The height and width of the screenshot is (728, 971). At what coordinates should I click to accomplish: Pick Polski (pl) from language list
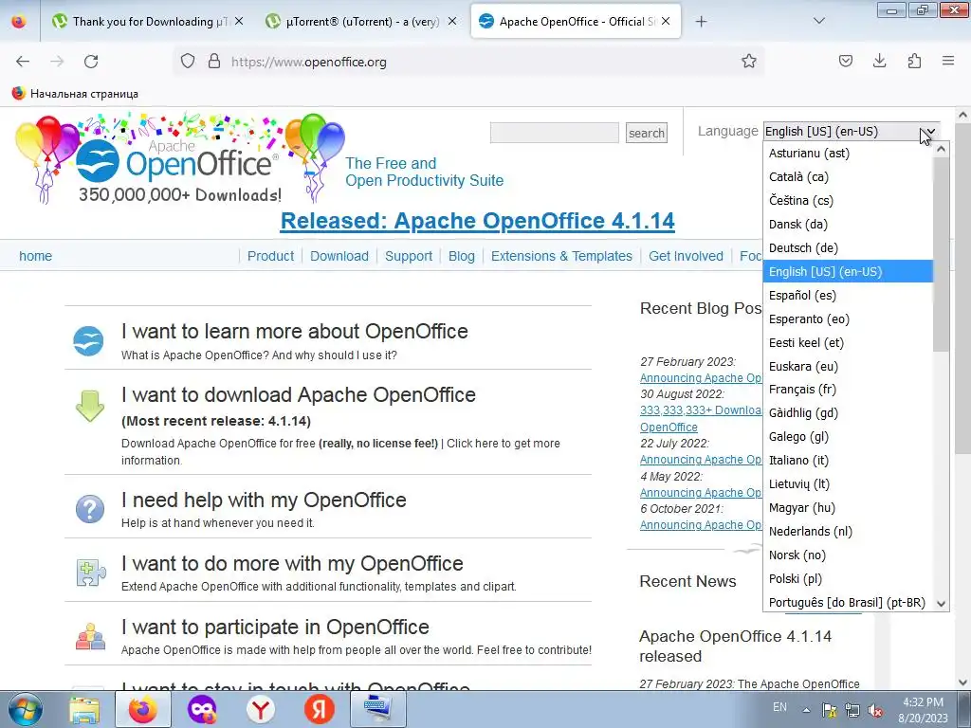[x=848, y=579]
